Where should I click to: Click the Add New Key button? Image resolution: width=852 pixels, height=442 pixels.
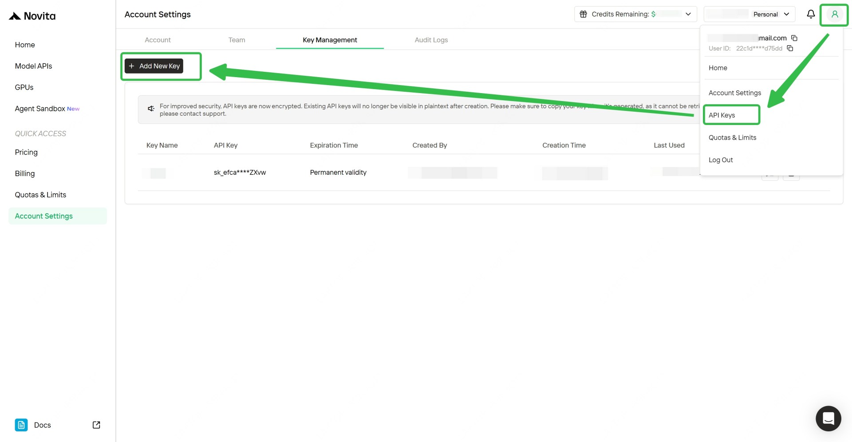click(x=154, y=66)
